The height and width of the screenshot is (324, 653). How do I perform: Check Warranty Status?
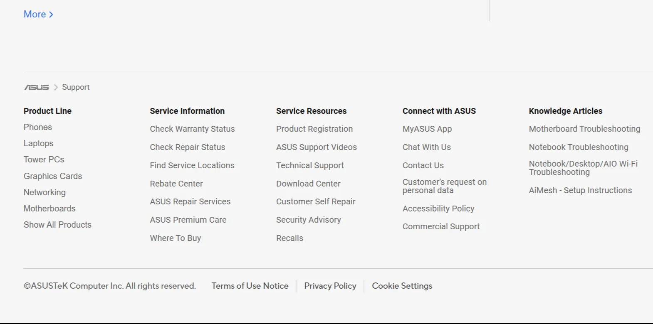192,129
